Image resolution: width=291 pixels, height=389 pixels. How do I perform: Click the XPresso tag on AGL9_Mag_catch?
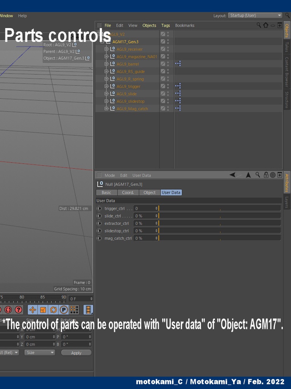[178, 108]
